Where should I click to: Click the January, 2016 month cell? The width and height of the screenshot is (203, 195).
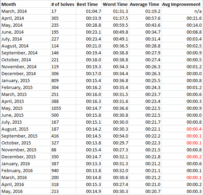(x=25, y=163)
